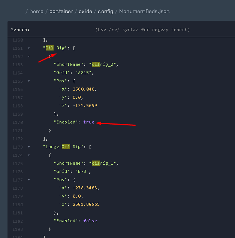Fold the object starting at line 1174
Image resolution: width=235 pixels, height=238 pixels.
[29, 155]
